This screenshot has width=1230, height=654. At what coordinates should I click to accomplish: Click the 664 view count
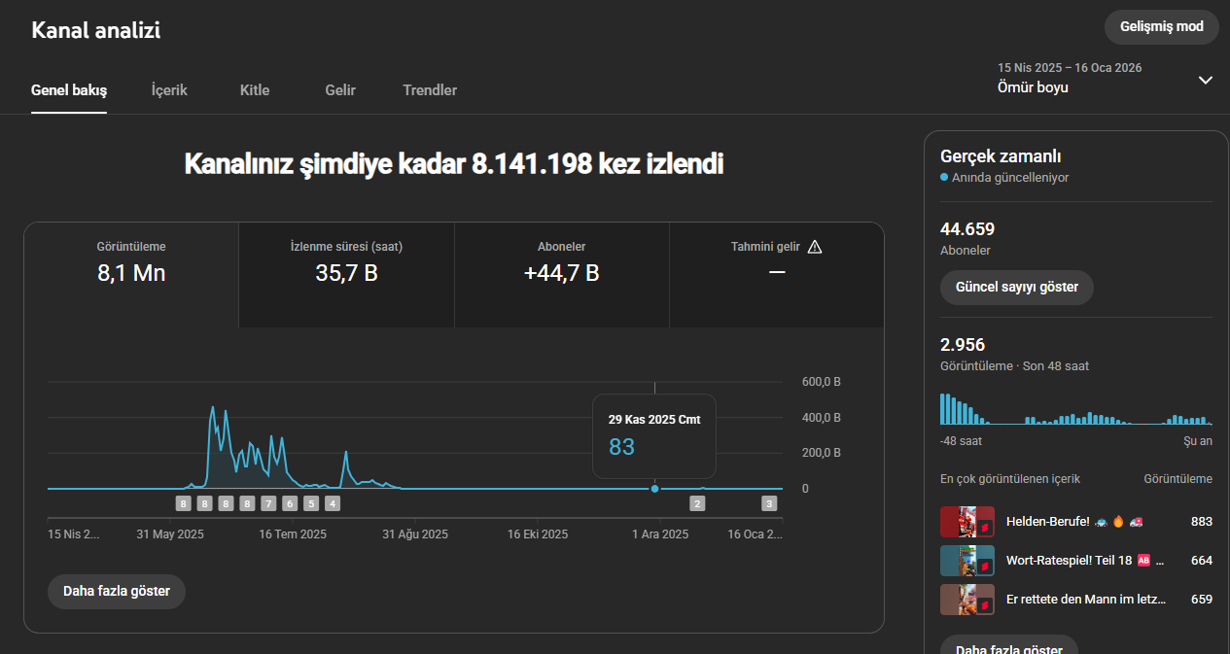coord(1202,561)
